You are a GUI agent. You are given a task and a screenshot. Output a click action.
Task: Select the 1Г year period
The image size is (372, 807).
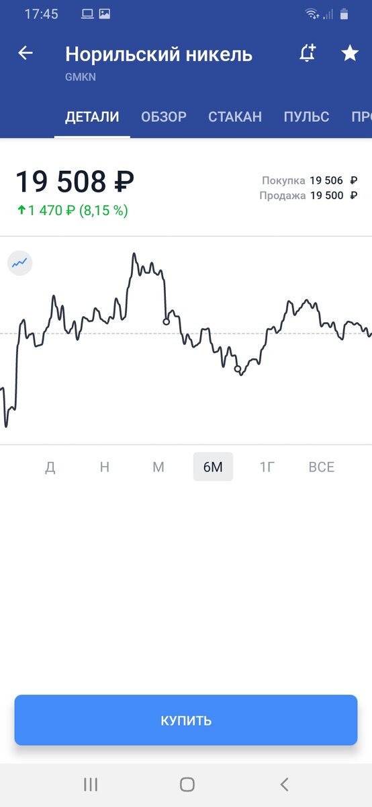tap(267, 467)
